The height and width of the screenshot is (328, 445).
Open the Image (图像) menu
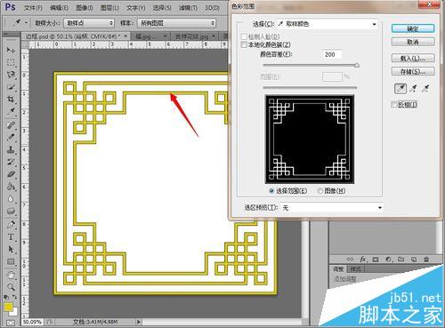click(85, 8)
